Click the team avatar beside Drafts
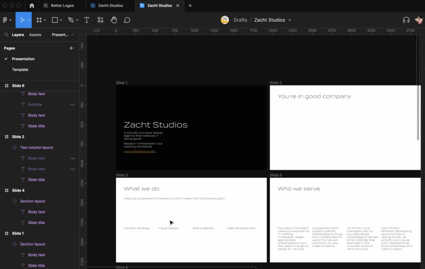Image resolution: width=425 pixels, height=269 pixels. [225, 20]
